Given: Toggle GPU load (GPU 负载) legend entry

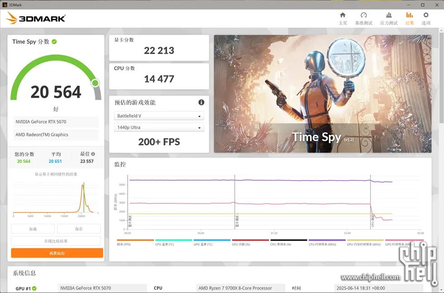Looking at the screenshot, I should [250, 242].
